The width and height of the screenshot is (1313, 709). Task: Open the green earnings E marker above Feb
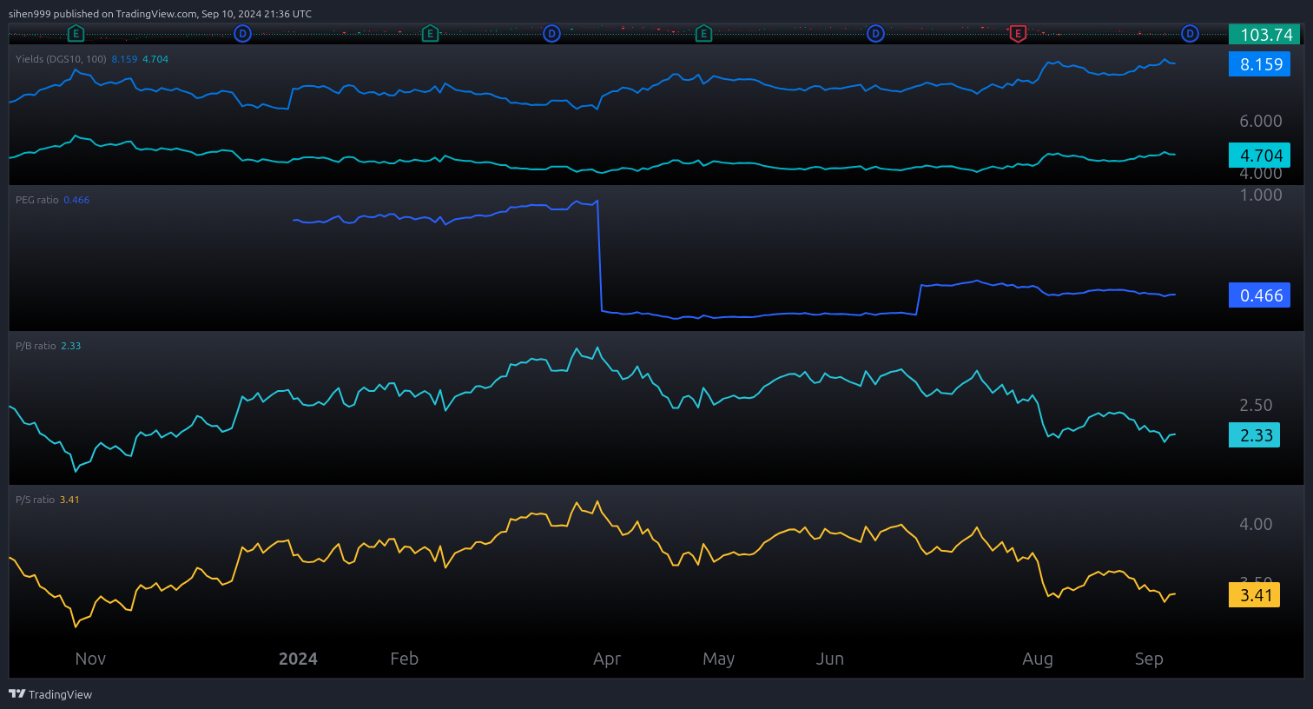click(x=430, y=34)
